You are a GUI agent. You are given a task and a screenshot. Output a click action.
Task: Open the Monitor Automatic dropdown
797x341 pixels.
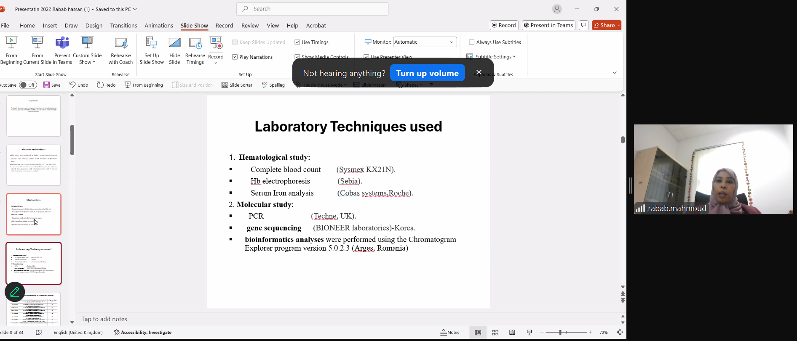pos(425,42)
